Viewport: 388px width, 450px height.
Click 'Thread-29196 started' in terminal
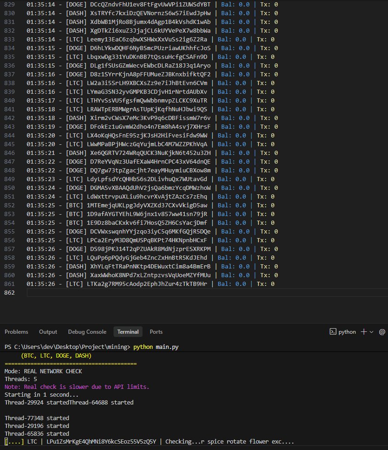(37, 426)
